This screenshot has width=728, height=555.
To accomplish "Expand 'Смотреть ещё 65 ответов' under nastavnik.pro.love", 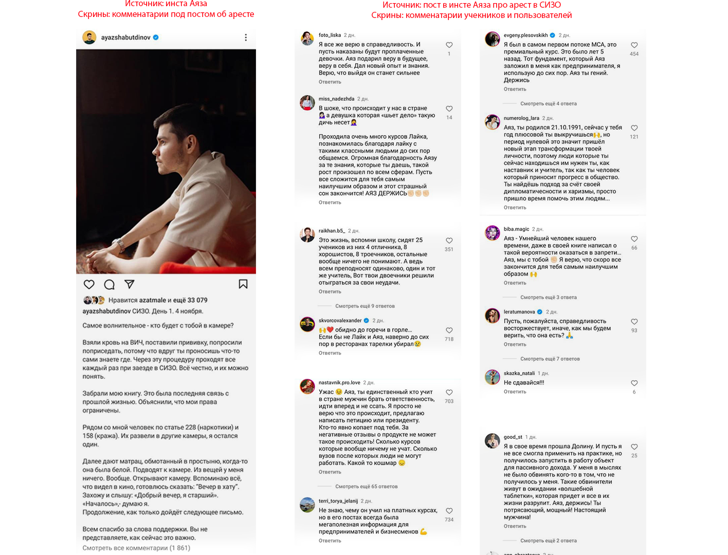I will 367,486.
